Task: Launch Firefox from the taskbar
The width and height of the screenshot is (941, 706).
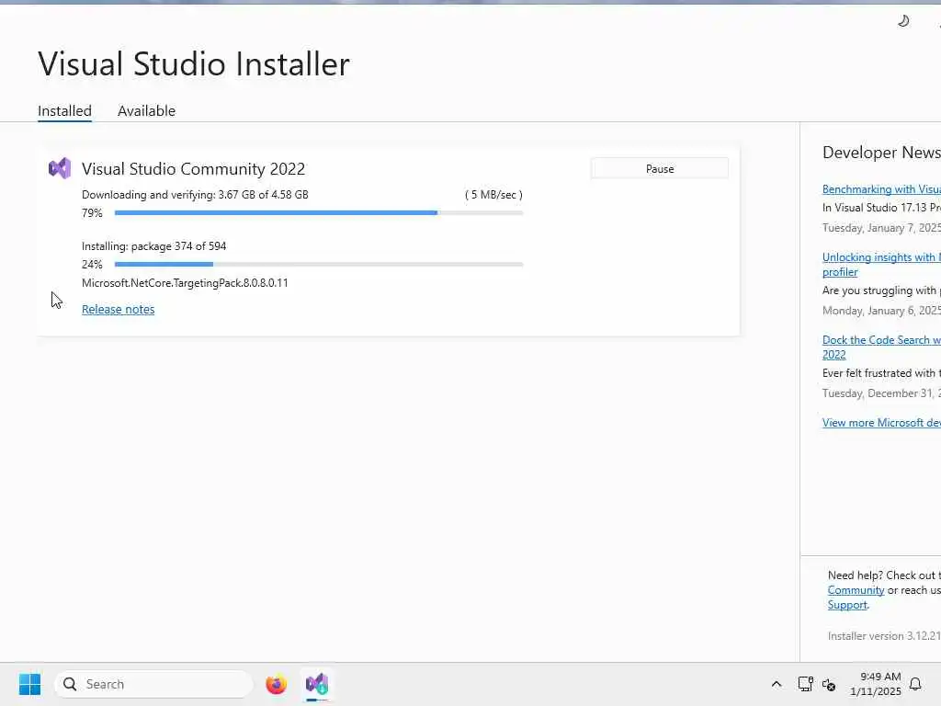Action: click(x=276, y=684)
